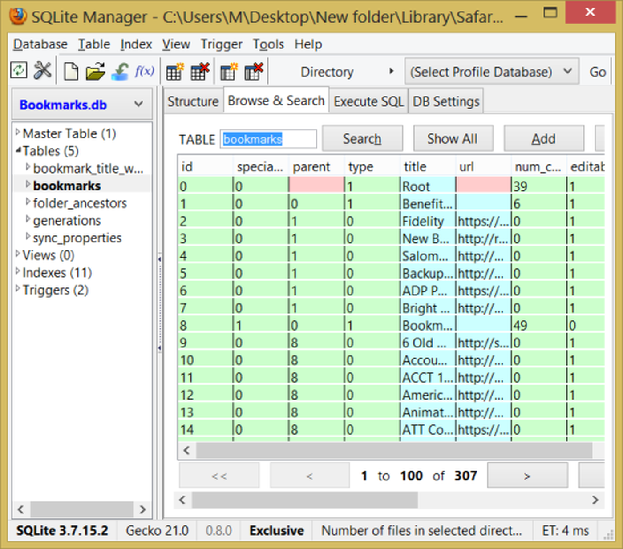Image resolution: width=623 pixels, height=549 pixels.
Task: Click the Connect Database open folder icon
Action: [95, 71]
